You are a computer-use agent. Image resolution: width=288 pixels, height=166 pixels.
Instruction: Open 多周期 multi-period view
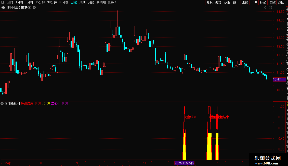101,2
